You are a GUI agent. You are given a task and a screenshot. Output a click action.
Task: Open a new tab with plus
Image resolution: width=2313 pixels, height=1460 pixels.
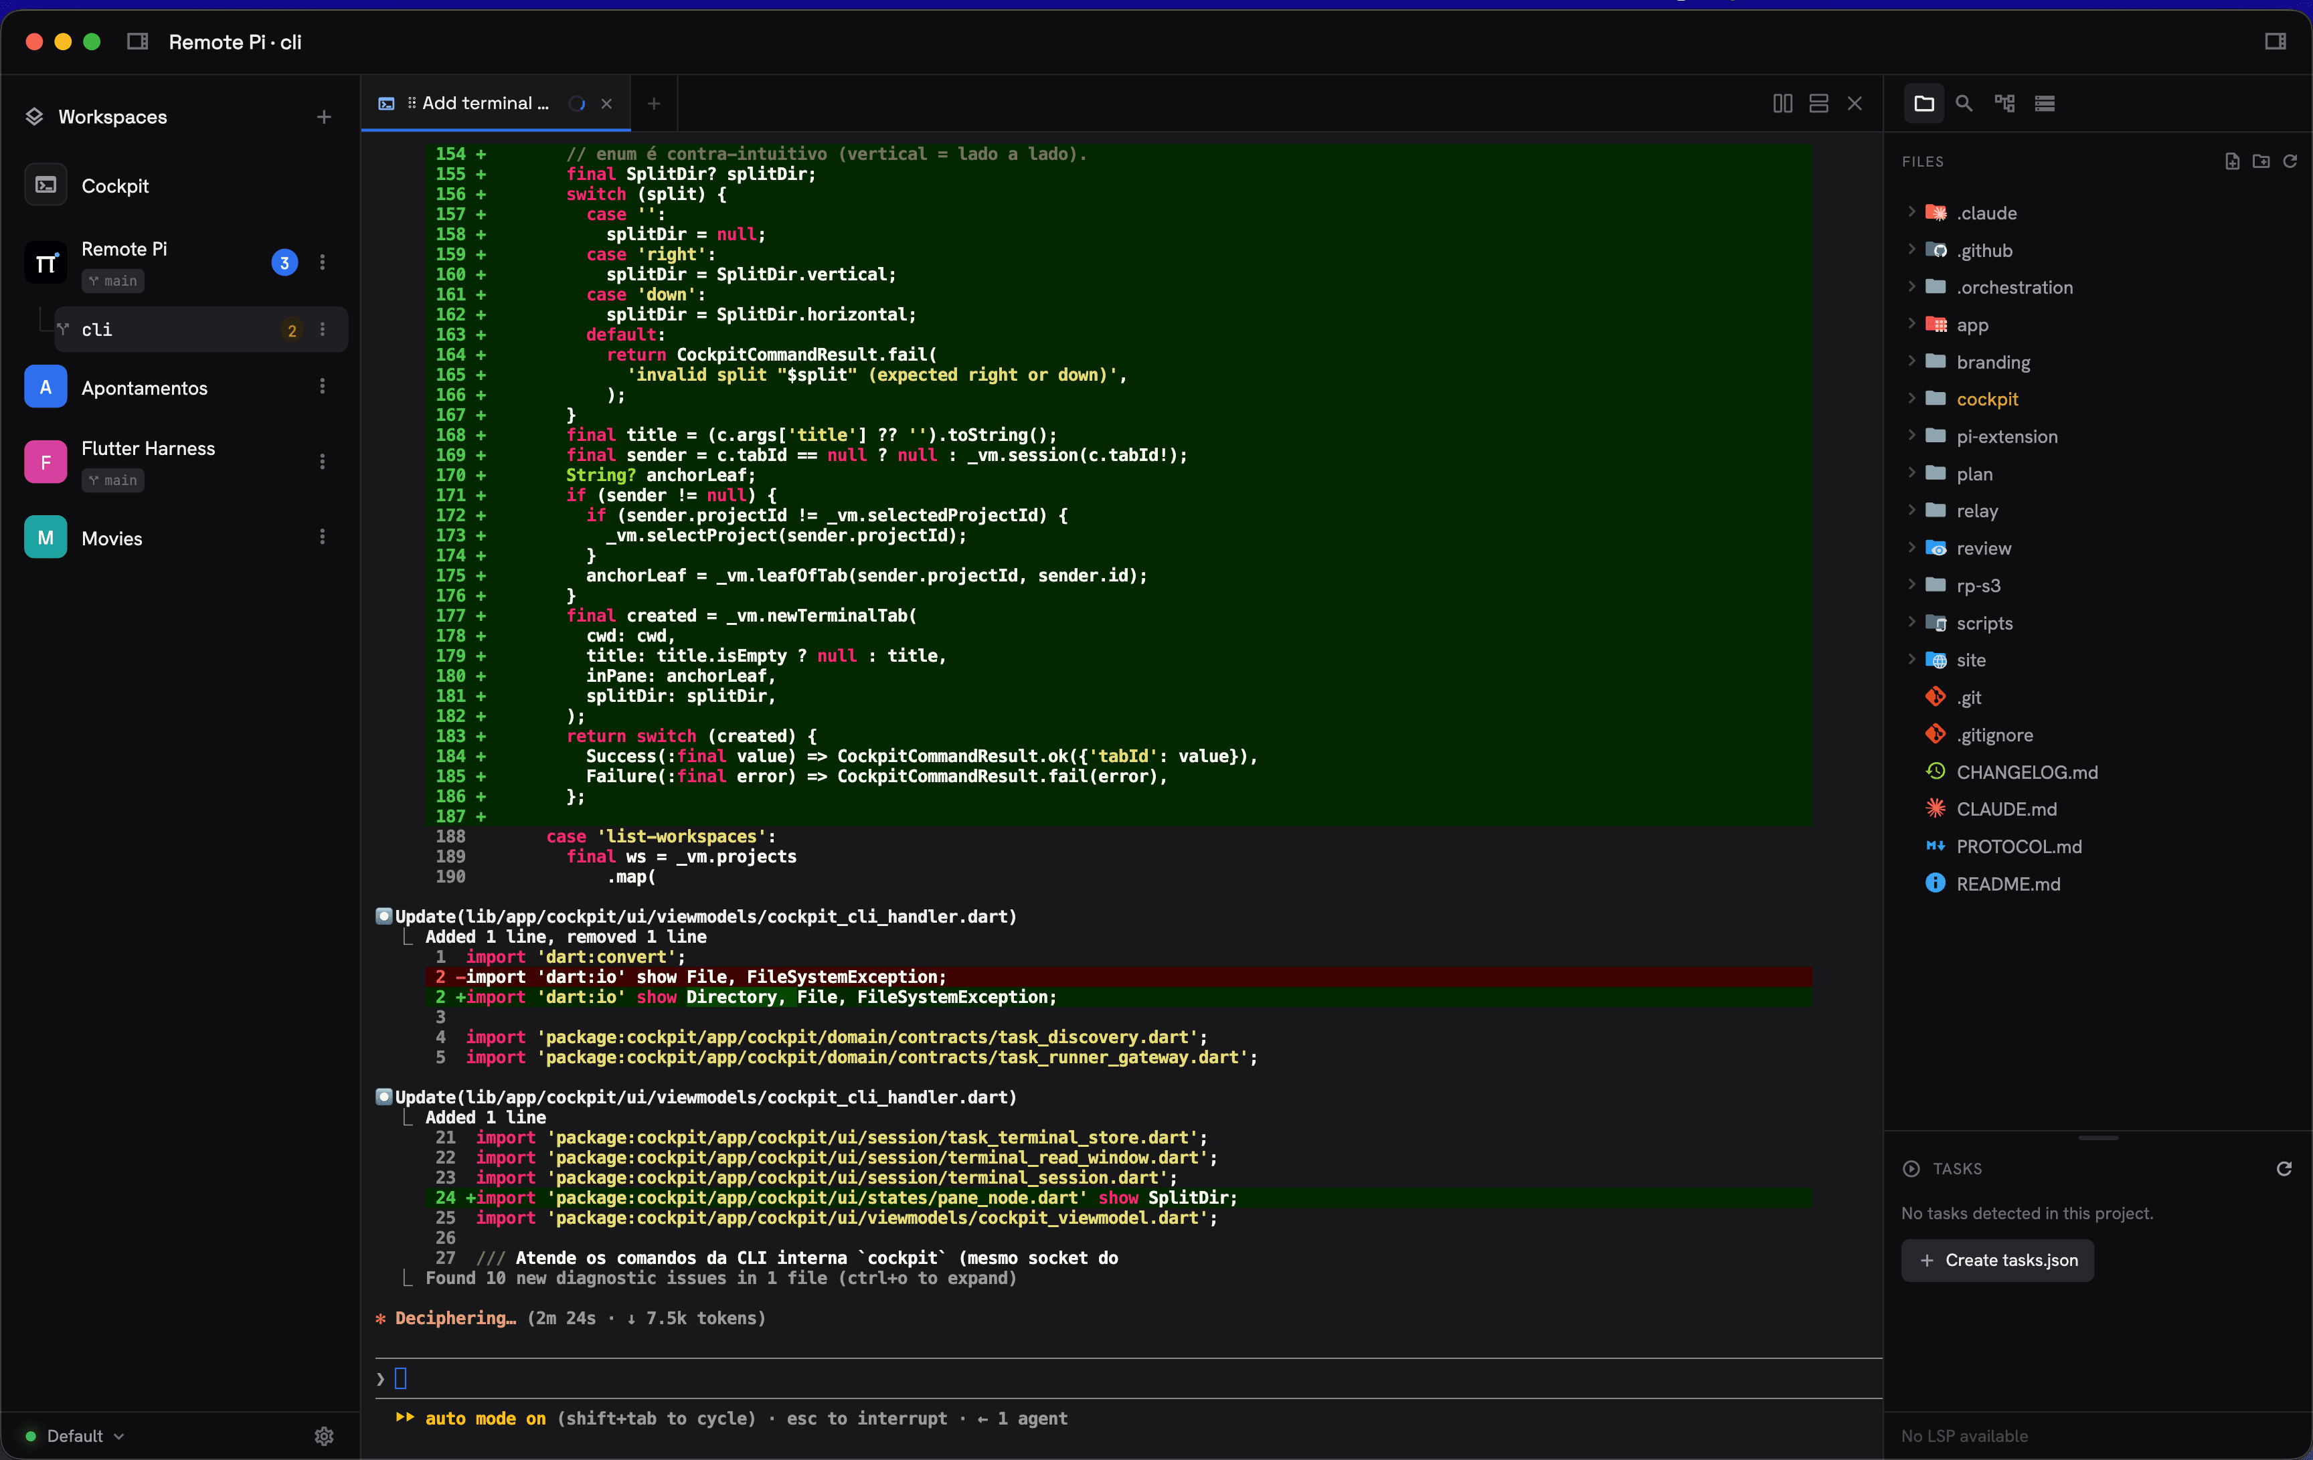pos(653,103)
